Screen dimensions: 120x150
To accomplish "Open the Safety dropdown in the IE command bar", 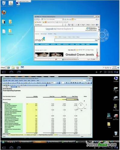I will click(x=88, y=25).
